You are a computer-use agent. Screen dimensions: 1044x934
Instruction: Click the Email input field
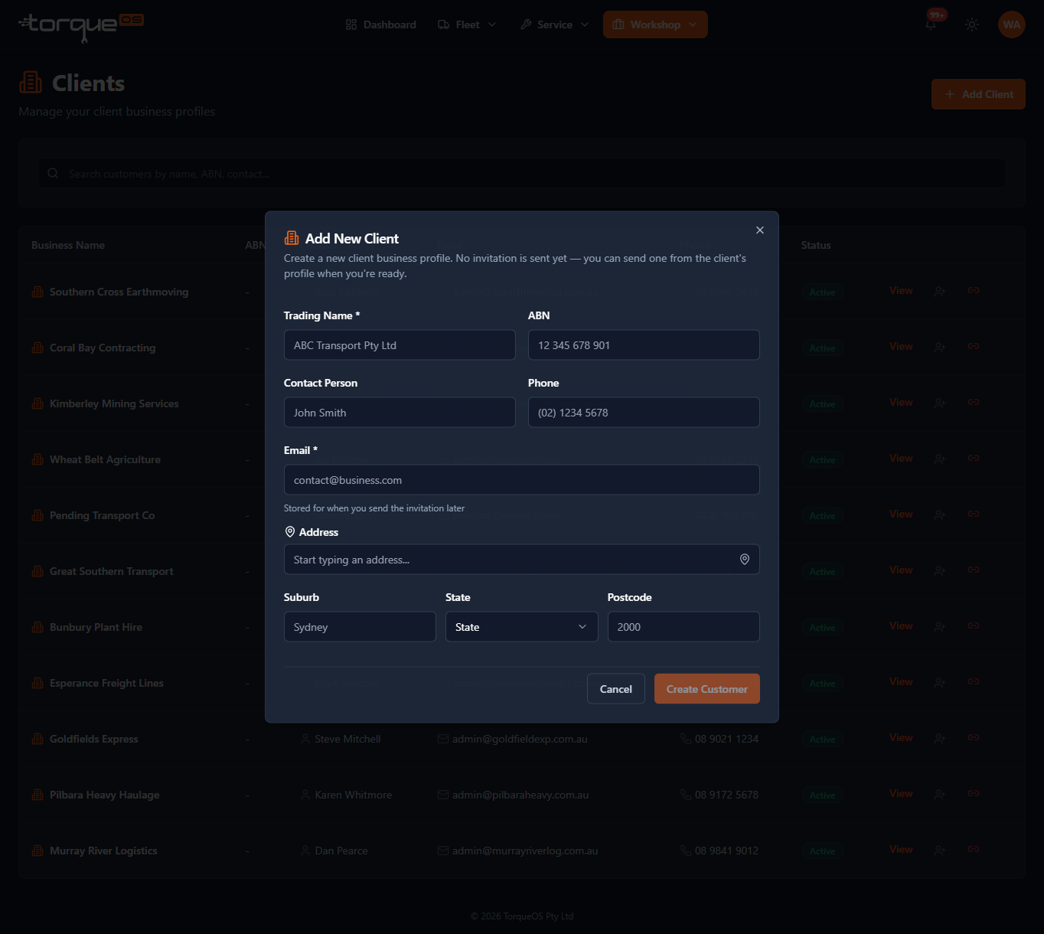pyautogui.click(x=522, y=480)
